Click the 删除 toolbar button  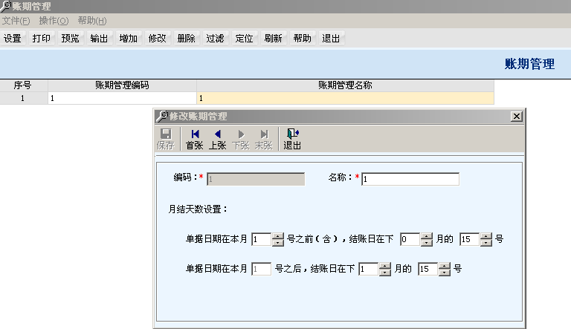(x=186, y=38)
